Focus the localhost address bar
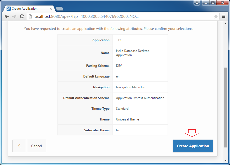 tap(123, 16)
